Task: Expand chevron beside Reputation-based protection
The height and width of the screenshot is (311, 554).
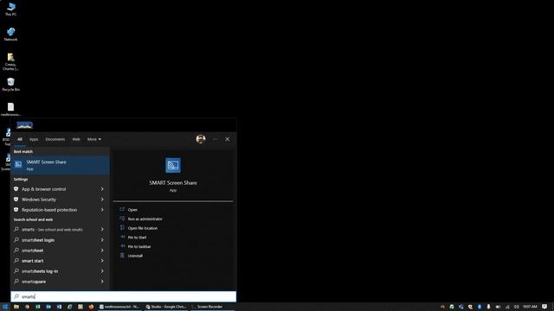Action: point(102,210)
